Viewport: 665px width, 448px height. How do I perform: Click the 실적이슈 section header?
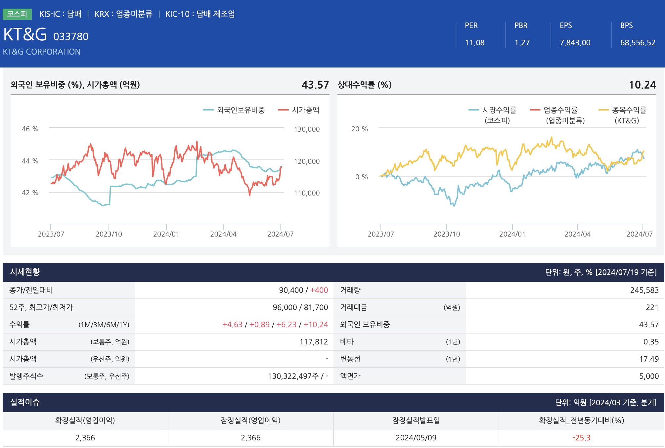click(25, 402)
